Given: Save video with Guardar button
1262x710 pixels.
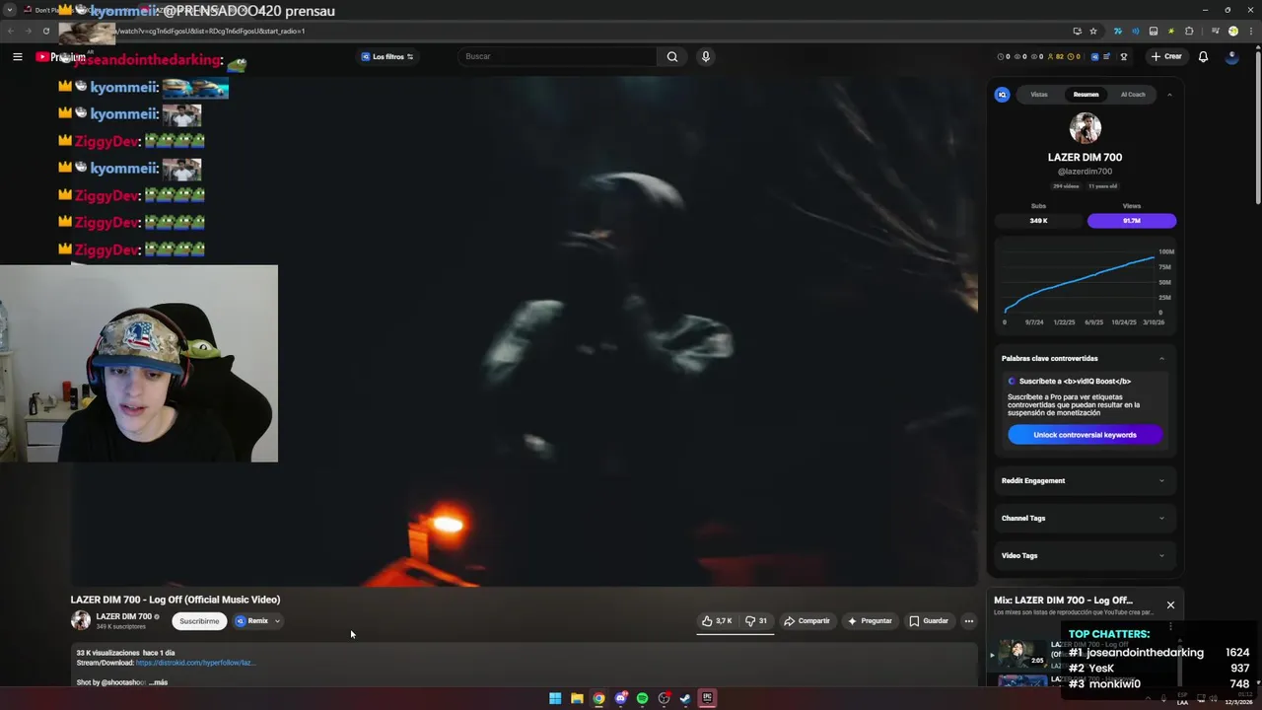Looking at the screenshot, I should (x=929, y=621).
